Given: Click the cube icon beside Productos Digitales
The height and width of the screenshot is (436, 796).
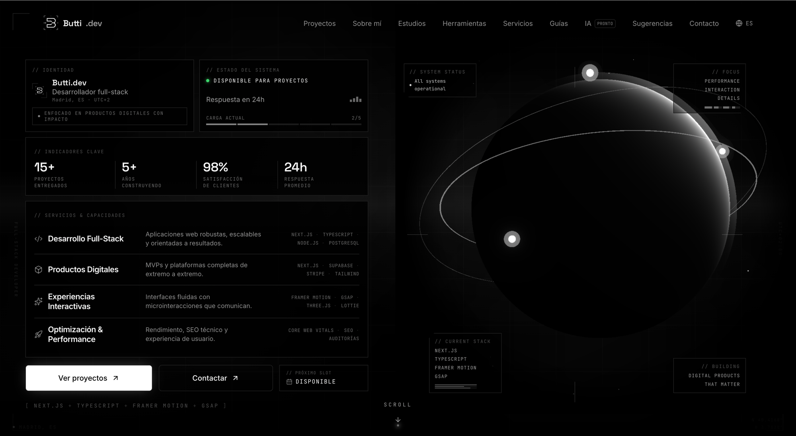Looking at the screenshot, I should click(x=39, y=270).
